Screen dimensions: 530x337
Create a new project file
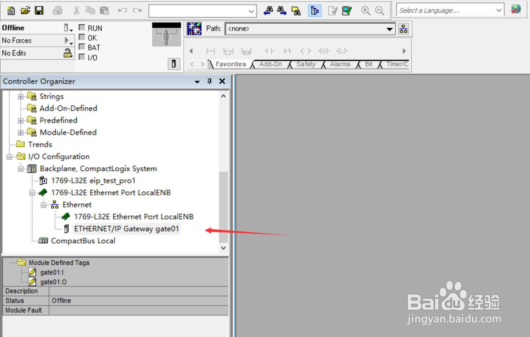pos(11,11)
